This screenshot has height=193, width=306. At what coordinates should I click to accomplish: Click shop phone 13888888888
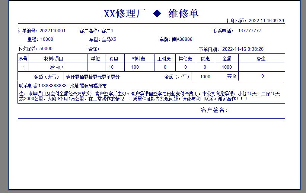click(52, 86)
